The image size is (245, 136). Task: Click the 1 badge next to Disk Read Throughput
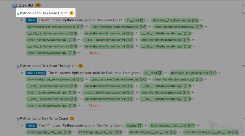tap(81, 66)
